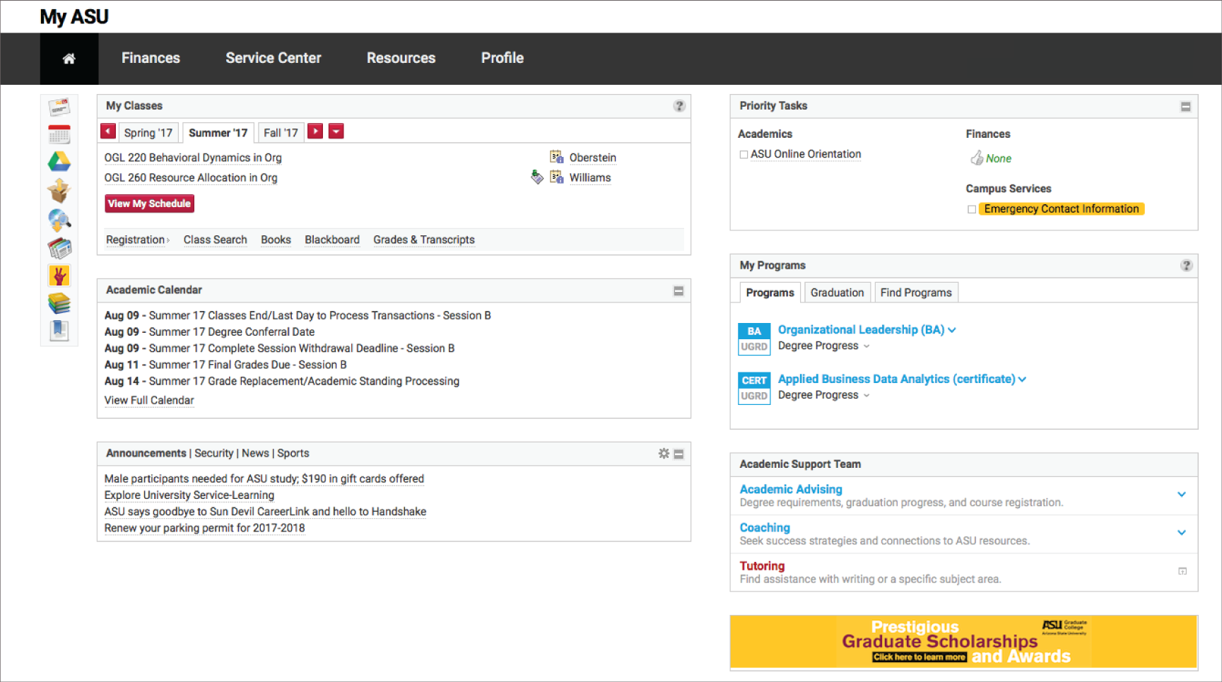The image size is (1222, 682).
Task: Check the Emergency Contact Information checkbox
Action: tap(972, 209)
